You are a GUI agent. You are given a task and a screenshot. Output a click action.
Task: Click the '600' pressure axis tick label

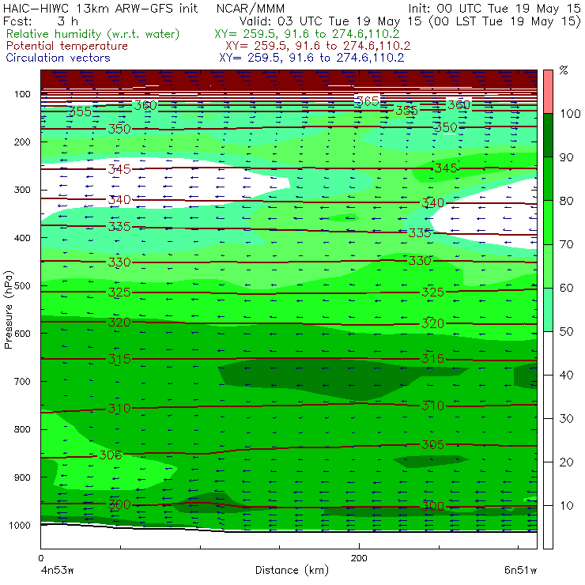point(22,333)
